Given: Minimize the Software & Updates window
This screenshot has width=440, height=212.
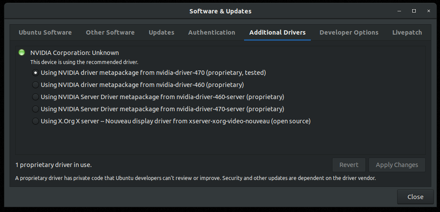Looking at the screenshot, I should pos(399,11).
